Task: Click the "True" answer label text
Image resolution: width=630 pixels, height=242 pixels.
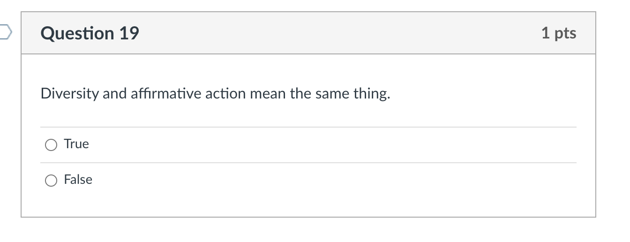Action: coord(76,144)
